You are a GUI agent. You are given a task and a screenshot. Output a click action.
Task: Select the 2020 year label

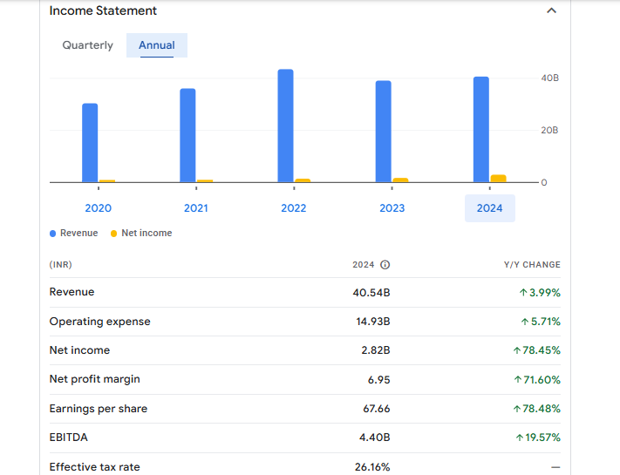click(98, 208)
